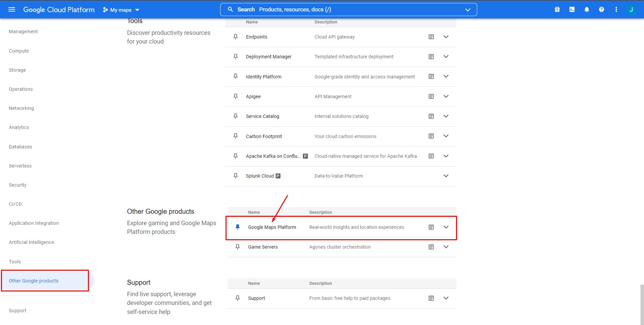The width and height of the screenshot is (644, 325).
Task: Open Google Maps Platform link
Action: point(272,227)
